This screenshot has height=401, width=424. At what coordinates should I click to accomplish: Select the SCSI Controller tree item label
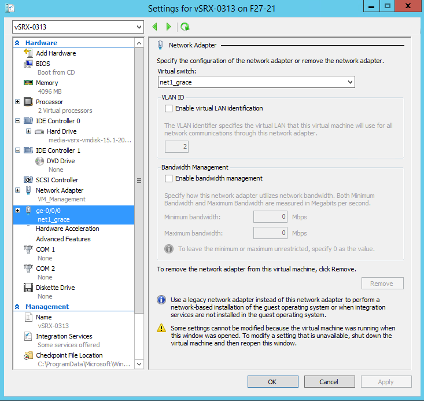click(x=57, y=180)
